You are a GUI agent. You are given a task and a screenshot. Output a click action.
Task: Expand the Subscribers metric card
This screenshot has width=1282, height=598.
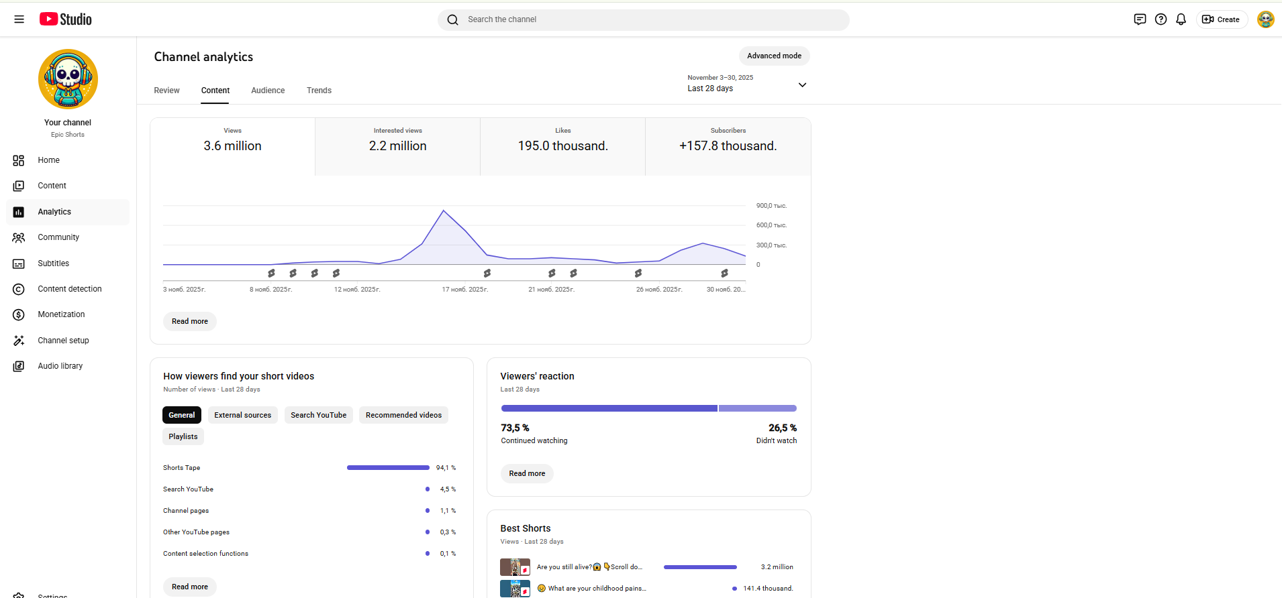click(x=728, y=146)
